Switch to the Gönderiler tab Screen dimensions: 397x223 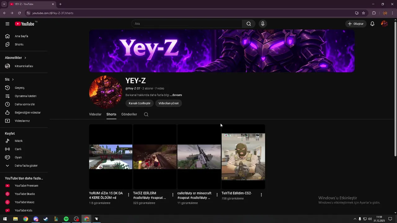129,114
